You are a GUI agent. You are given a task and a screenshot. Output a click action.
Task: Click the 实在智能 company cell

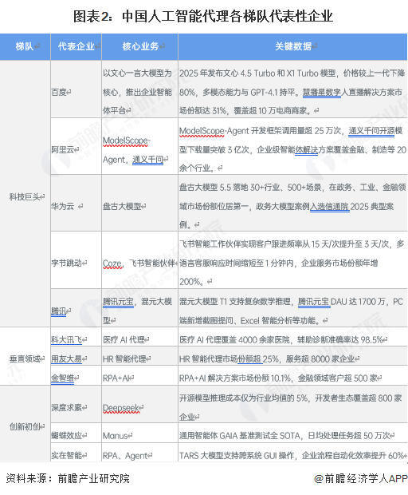pos(76,452)
